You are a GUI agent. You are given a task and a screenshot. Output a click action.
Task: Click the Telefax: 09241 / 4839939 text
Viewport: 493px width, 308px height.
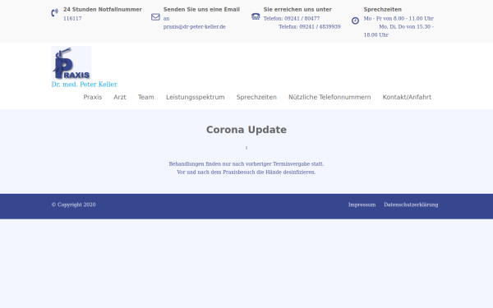pos(310,27)
